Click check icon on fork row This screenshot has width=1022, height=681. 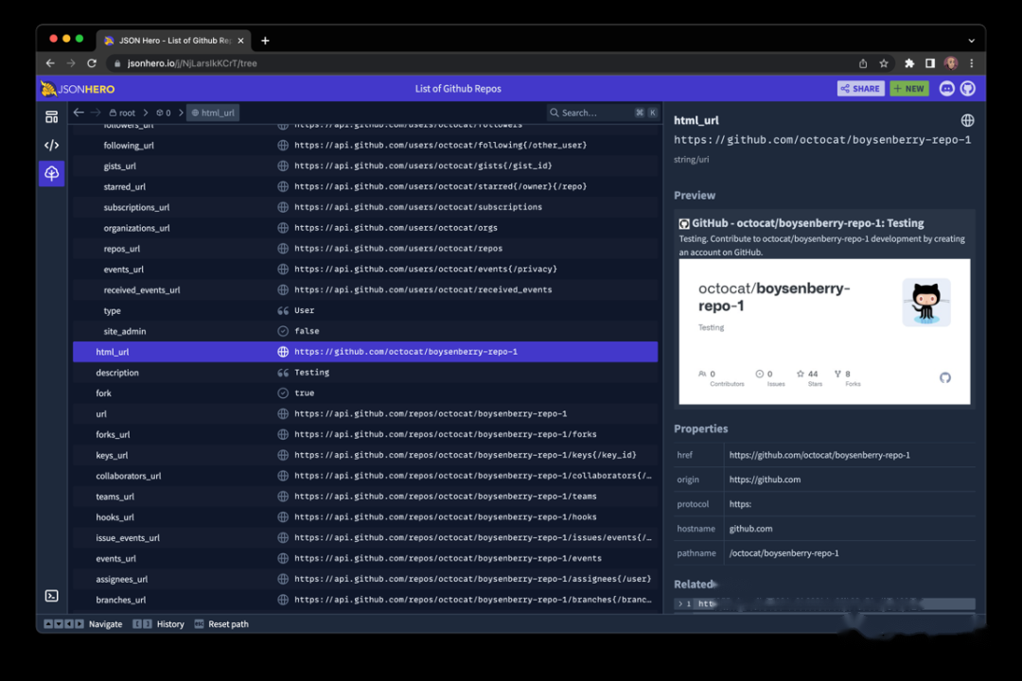click(283, 393)
